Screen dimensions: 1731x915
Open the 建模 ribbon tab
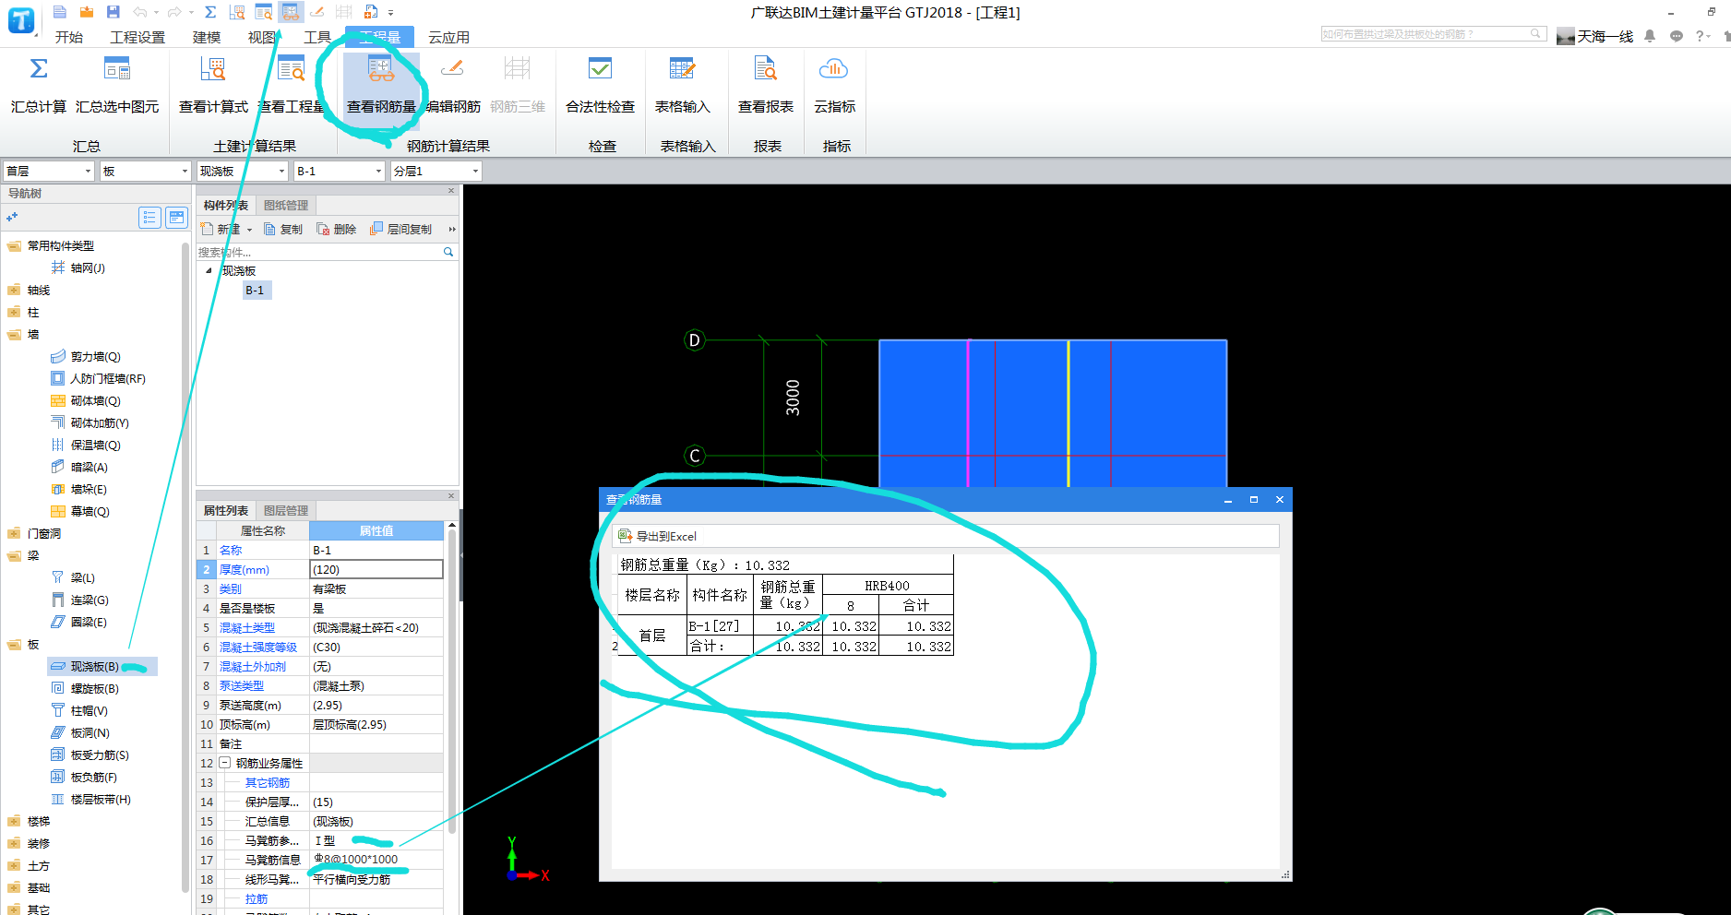click(207, 37)
